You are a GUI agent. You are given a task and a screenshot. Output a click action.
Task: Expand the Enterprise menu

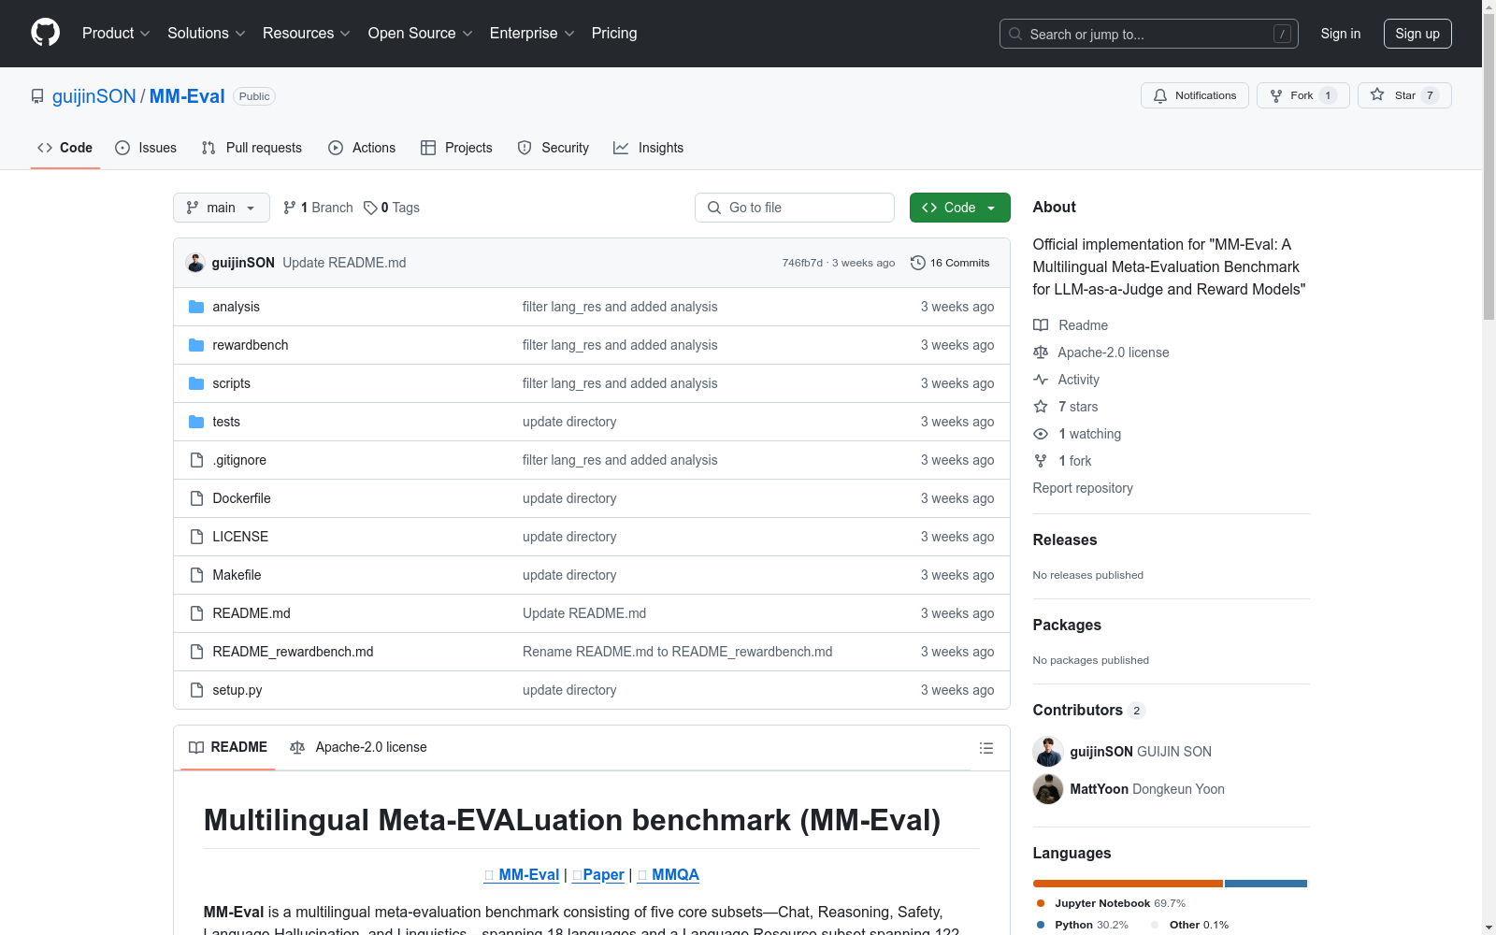(532, 34)
